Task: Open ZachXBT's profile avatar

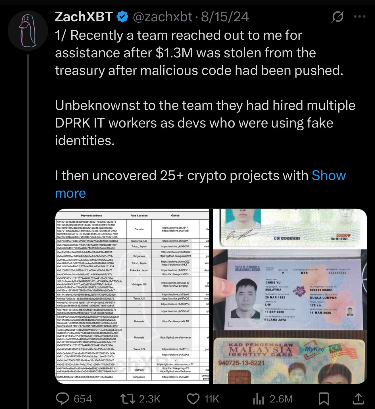Action: click(28, 31)
